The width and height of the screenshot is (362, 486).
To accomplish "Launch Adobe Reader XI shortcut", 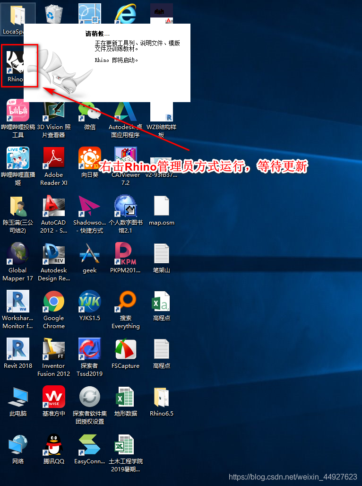I will coord(53,166).
